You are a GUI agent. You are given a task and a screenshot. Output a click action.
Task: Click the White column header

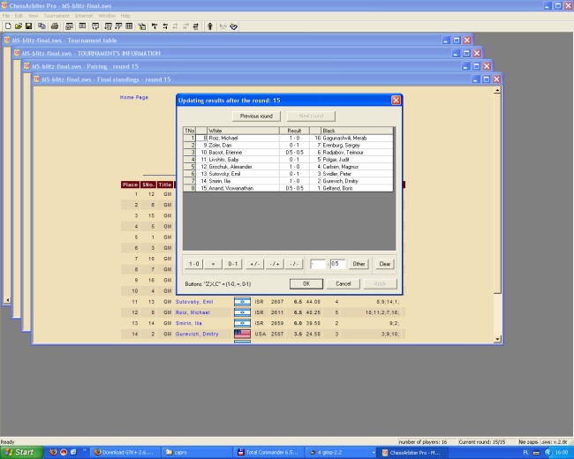(243, 131)
